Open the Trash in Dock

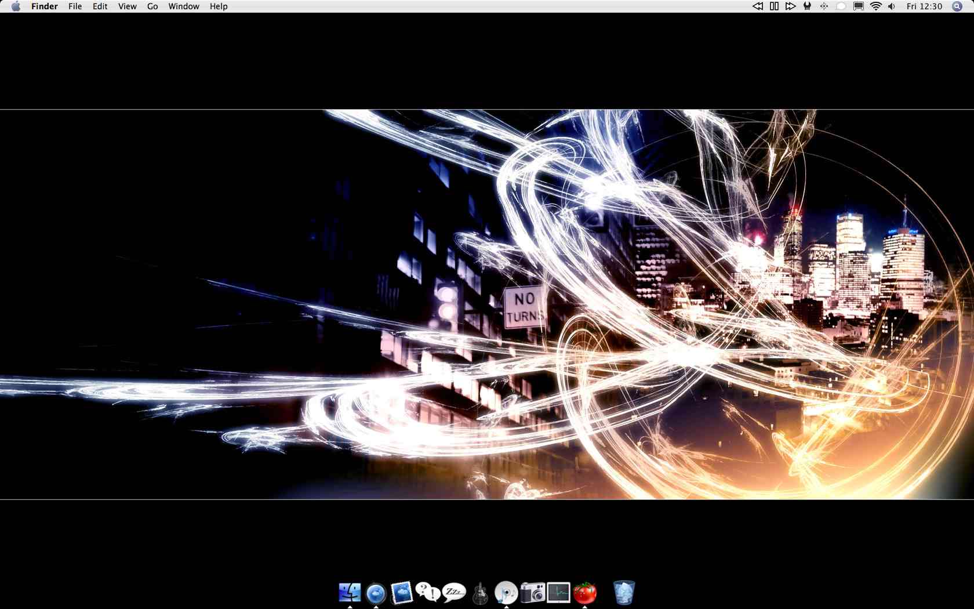point(624,593)
